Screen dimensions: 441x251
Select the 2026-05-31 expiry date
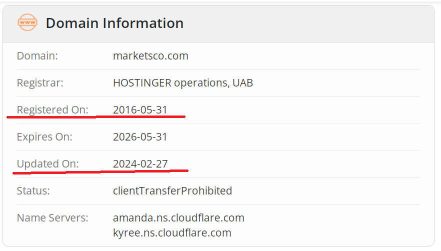pos(140,136)
